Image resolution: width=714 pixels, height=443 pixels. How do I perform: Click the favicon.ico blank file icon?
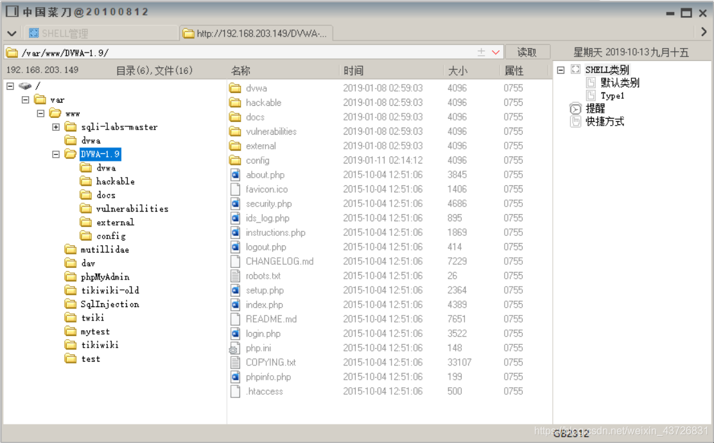pos(236,189)
